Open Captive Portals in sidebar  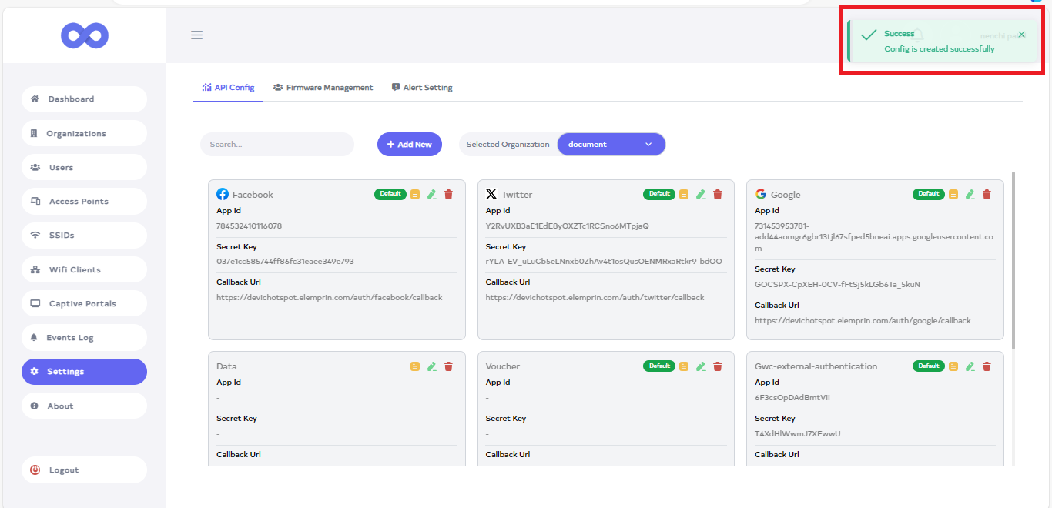coord(84,304)
